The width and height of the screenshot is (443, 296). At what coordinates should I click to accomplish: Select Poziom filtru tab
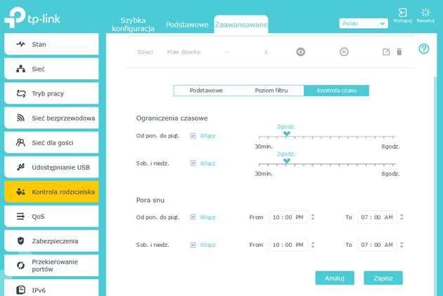point(271,90)
